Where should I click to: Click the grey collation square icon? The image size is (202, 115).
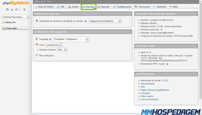click(x=37, y=20)
